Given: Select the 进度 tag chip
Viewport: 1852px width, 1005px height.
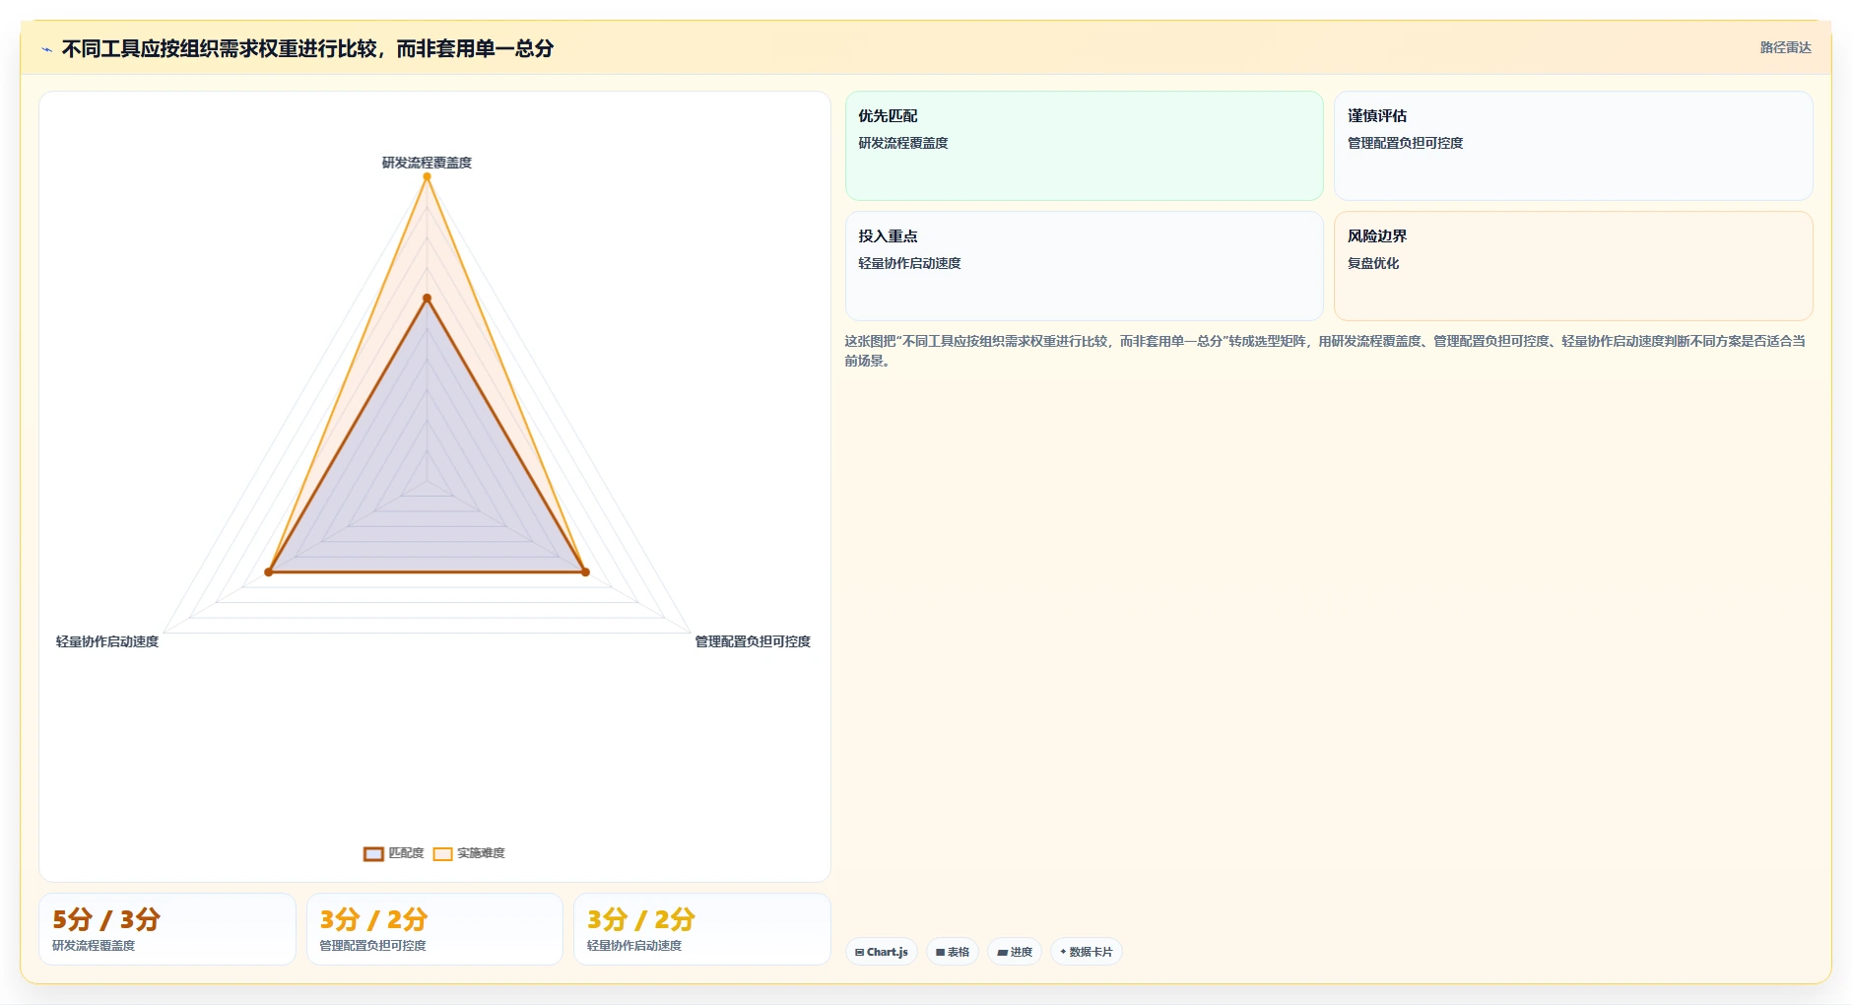Looking at the screenshot, I should (1015, 952).
